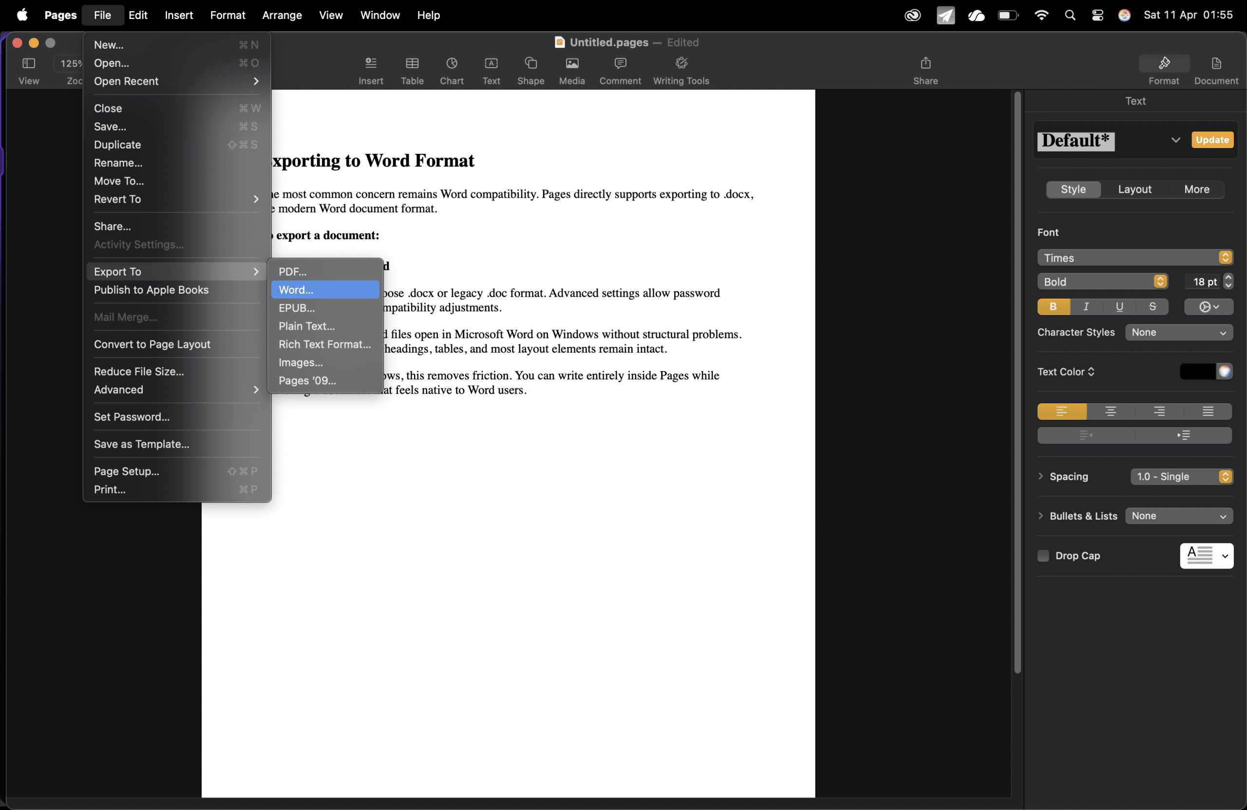Open Character Styles None dropdown
1247x810 pixels.
click(1179, 333)
